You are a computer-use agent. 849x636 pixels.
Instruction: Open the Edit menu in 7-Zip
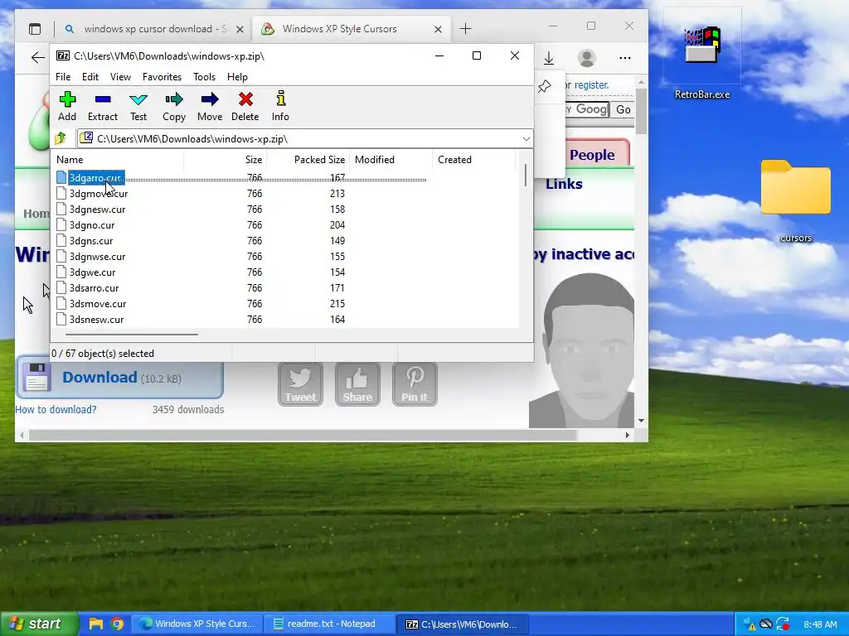click(x=90, y=77)
